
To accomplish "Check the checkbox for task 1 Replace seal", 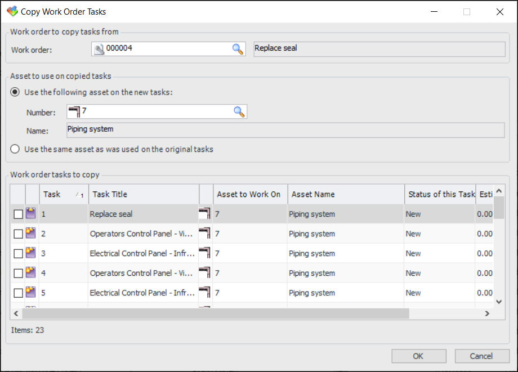I will 19,214.
